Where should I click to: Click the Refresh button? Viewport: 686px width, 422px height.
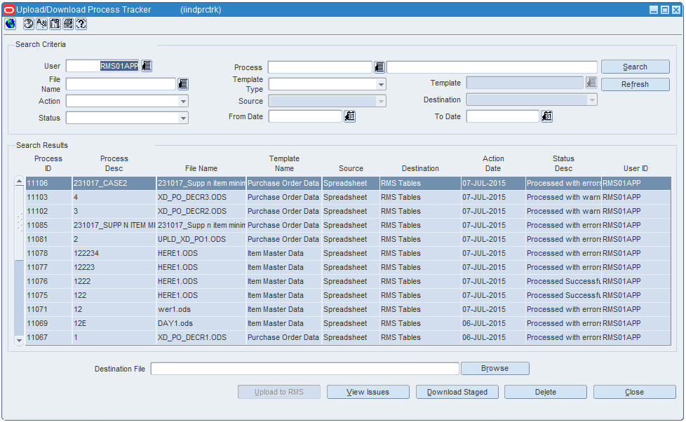[635, 84]
